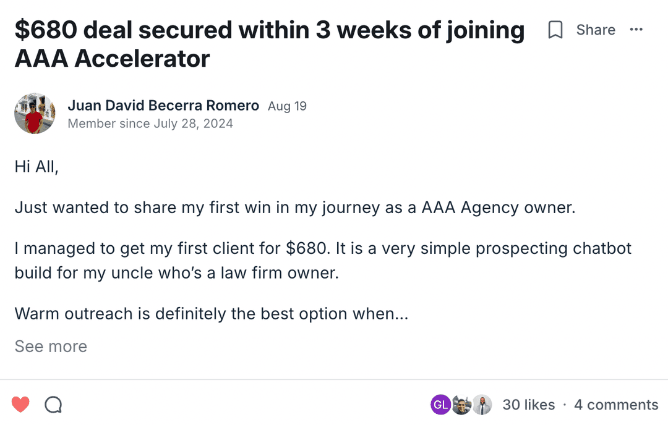The height and width of the screenshot is (425, 668).
Task: Like the post with the heart icon
Action: [x=20, y=405]
